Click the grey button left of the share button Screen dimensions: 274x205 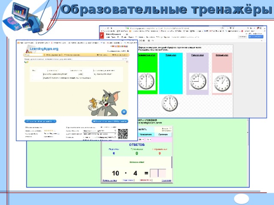tap(243, 37)
